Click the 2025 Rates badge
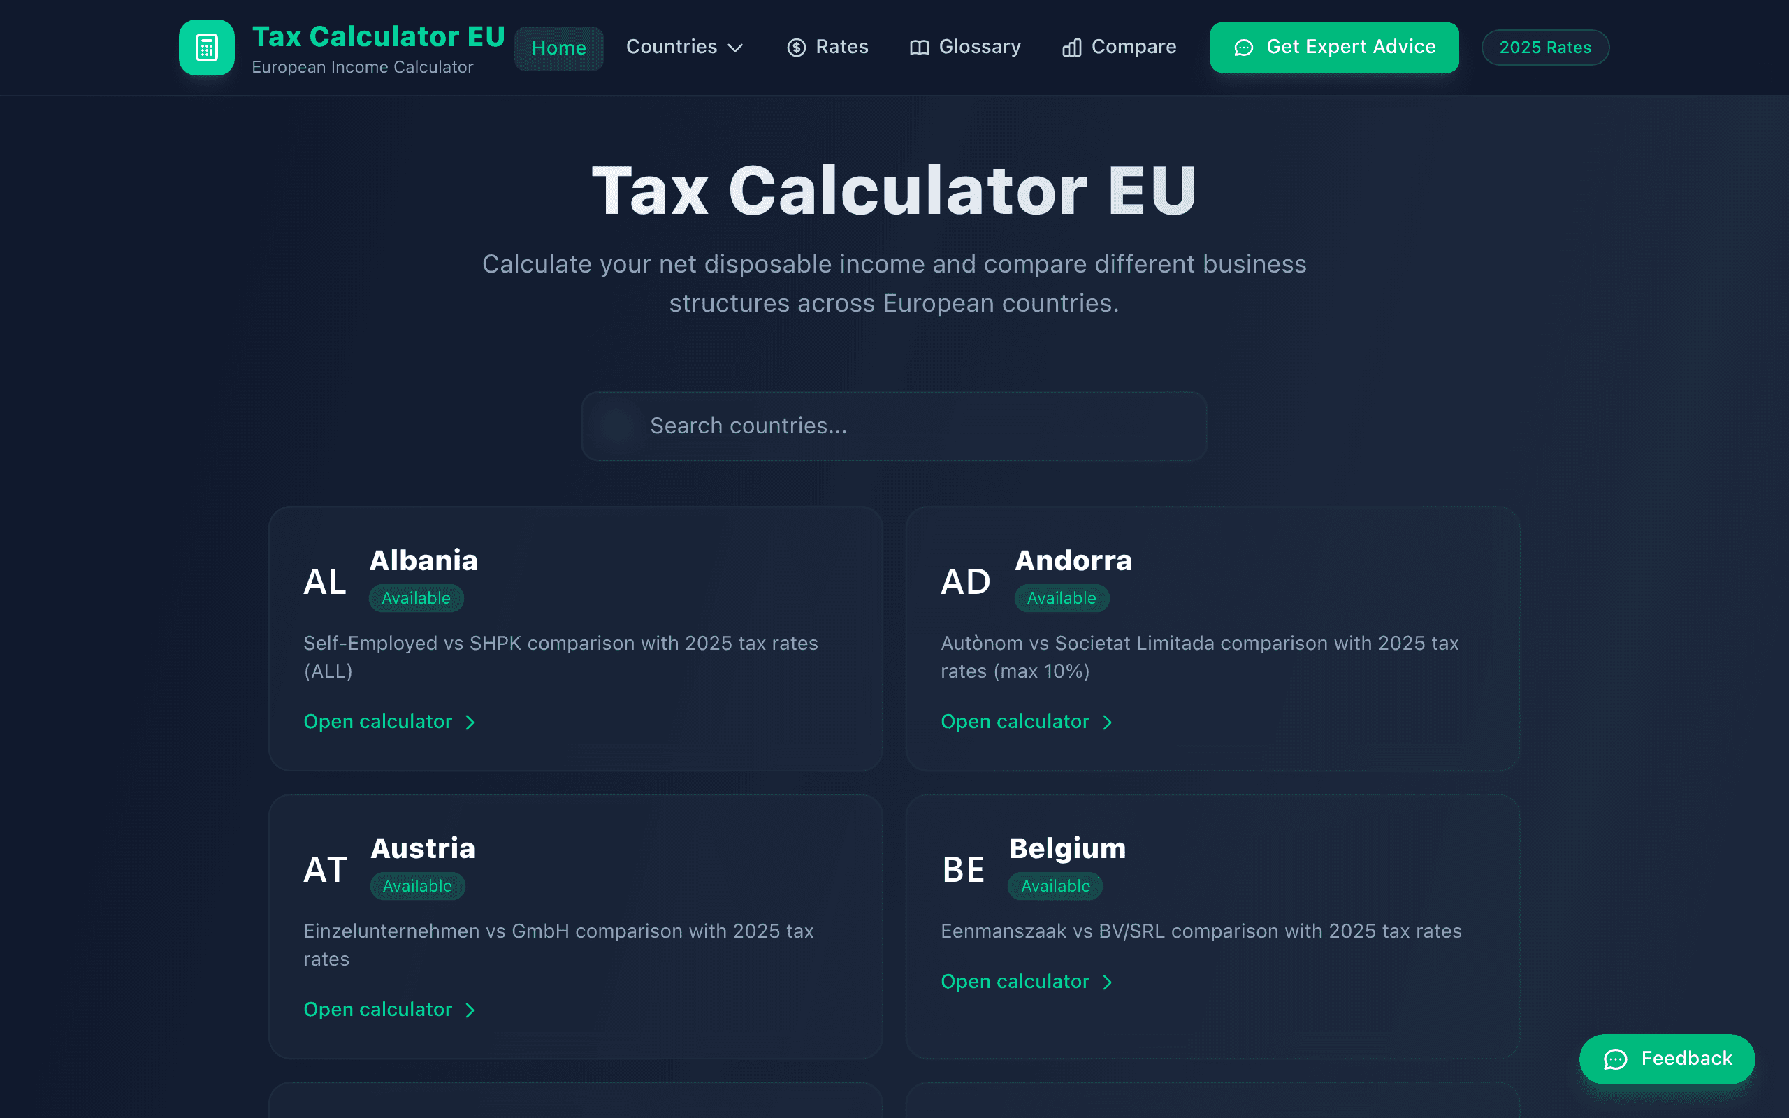Viewport: 1789px width, 1118px height. pyautogui.click(x=1544, y=48)
